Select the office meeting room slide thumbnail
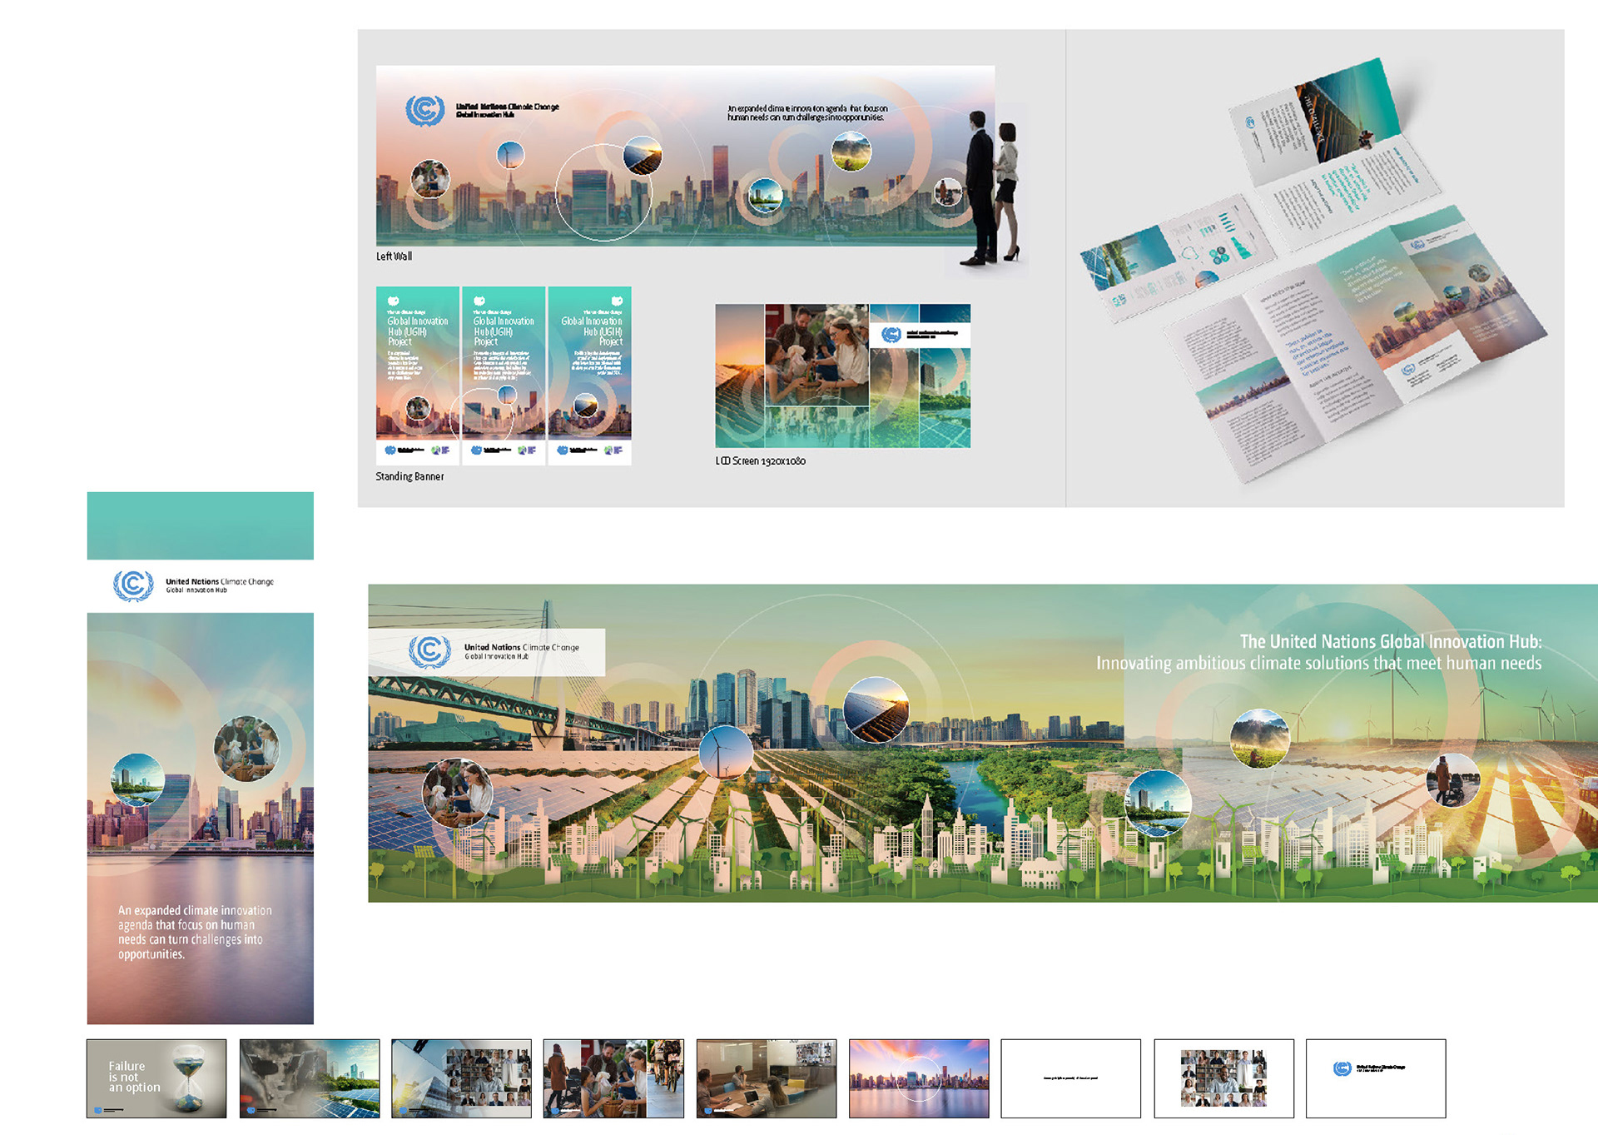 pos(766,1078)
